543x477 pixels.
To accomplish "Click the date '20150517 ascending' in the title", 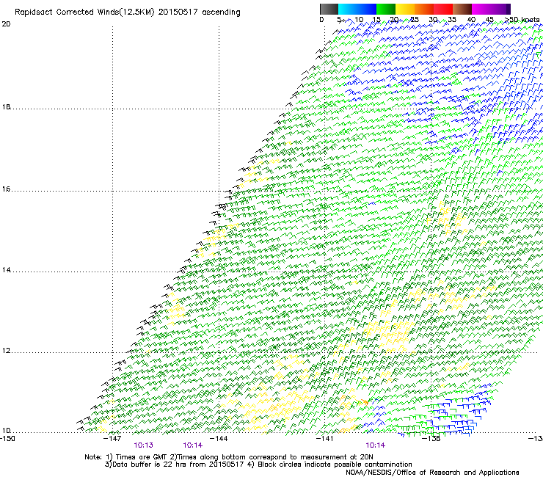I will tap(199, 12).
